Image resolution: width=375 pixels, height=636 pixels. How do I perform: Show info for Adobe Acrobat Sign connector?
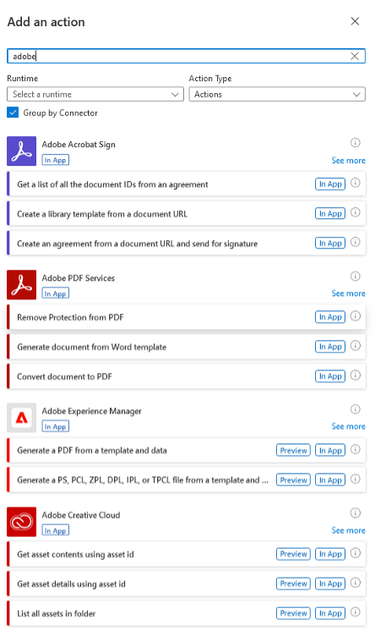[x=356, y=142]
